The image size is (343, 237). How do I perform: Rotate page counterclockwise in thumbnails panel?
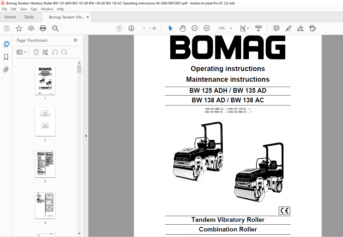pyautogui.click(x=55, y=52)
